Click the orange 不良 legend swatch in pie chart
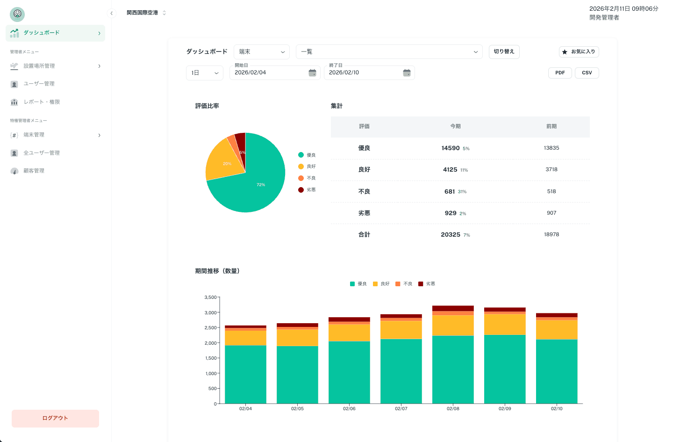The width and height of the screenshot is (673, 442). pos(301,178)
